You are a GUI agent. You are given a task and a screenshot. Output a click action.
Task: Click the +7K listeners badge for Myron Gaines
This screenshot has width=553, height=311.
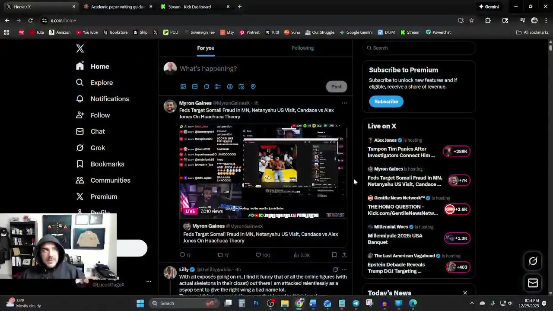(458, 180)
